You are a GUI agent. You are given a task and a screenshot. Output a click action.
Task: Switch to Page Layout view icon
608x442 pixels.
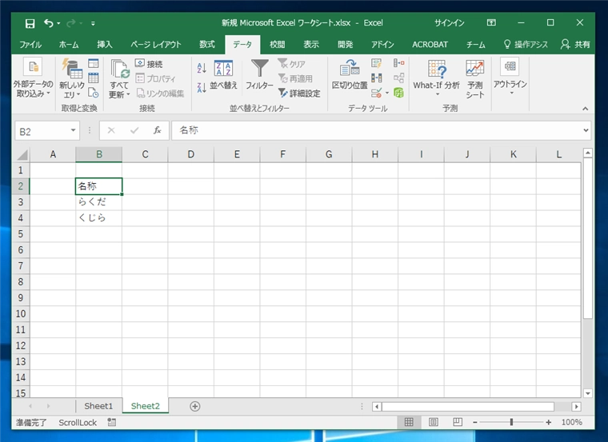tap(433, 422)
